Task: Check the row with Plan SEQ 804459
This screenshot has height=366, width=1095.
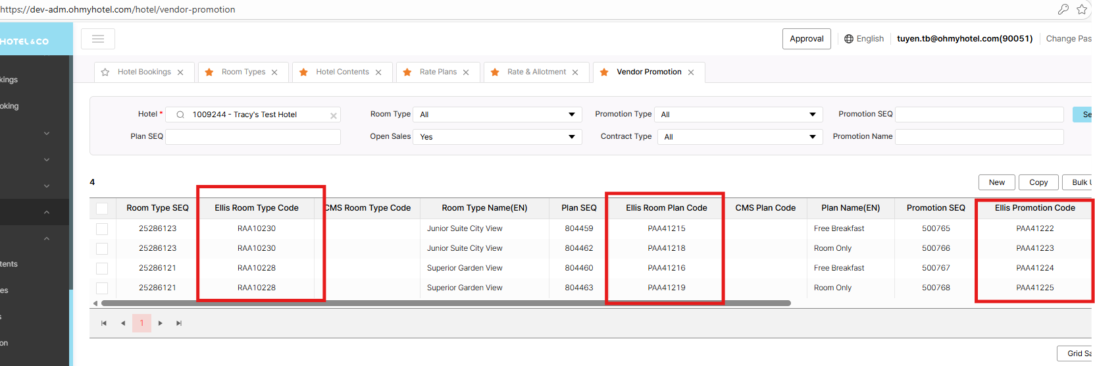Action: click(102, 228)
